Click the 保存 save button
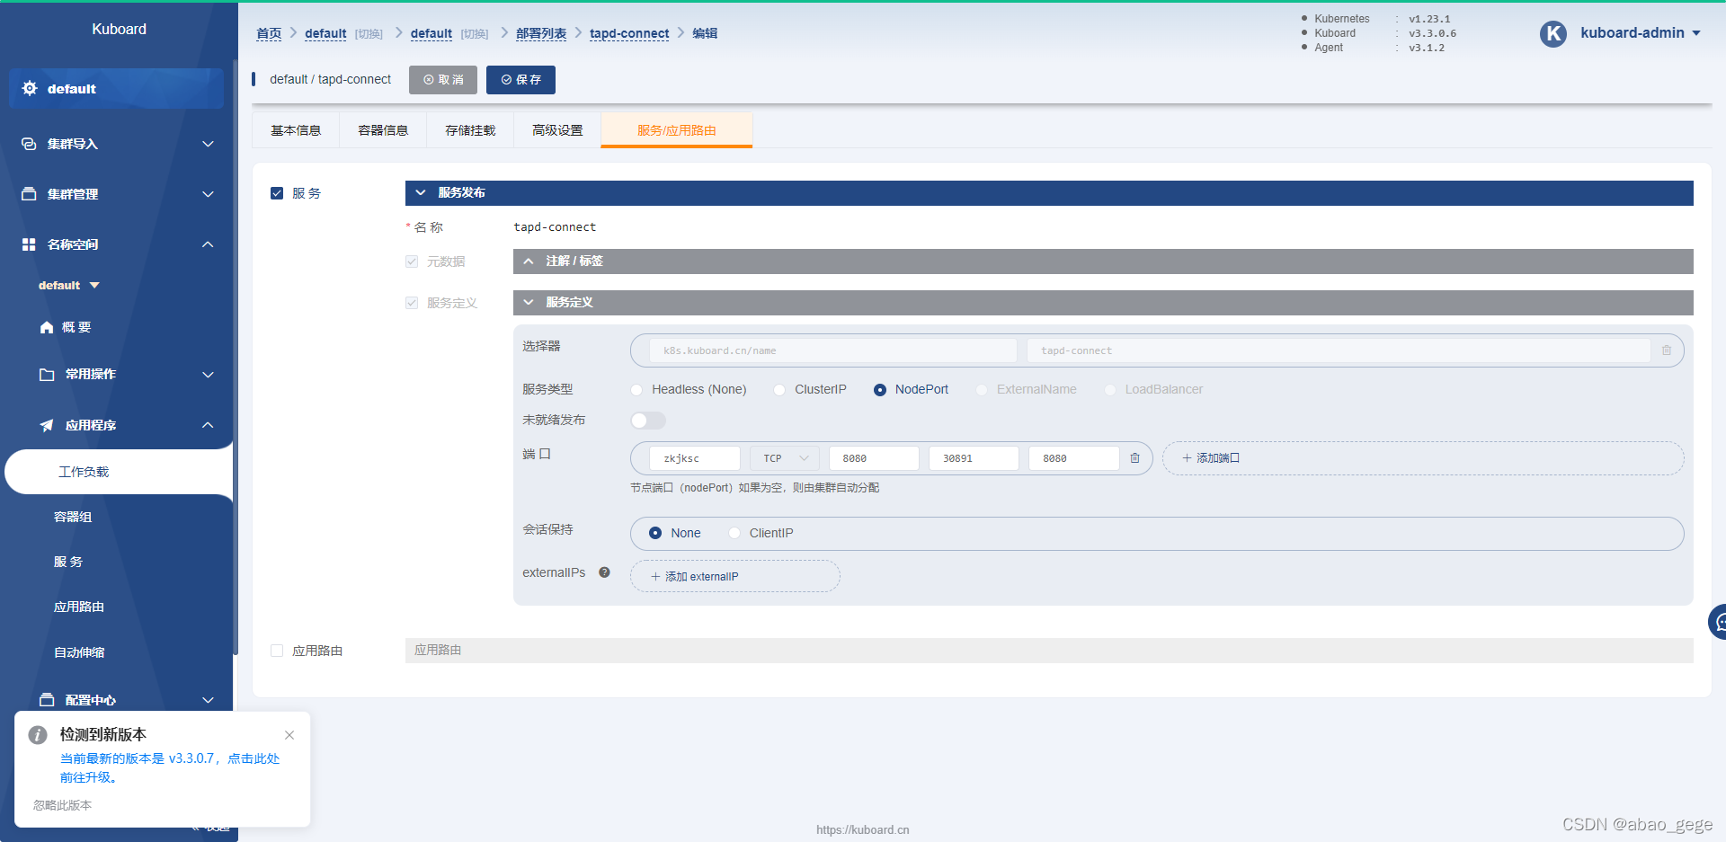1726x842 pixels. [x=520, y=80]
